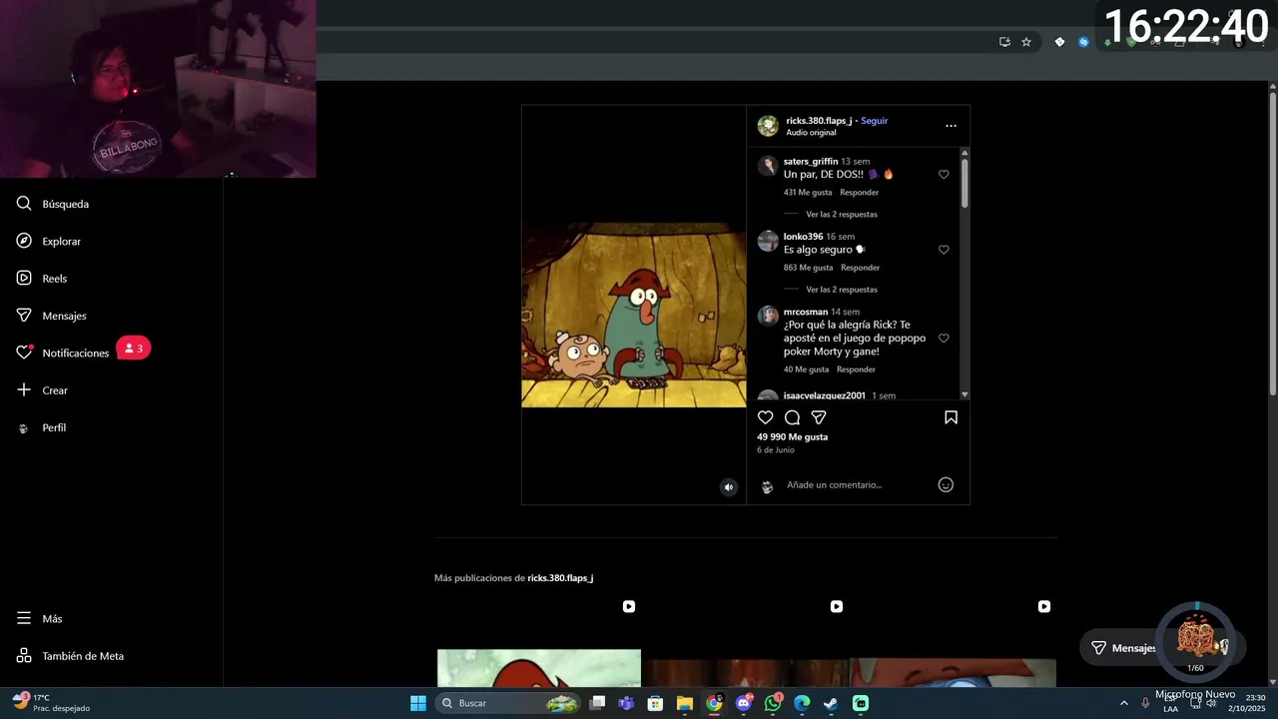Bookmark page with star icon
The width and height of the screenshot is (1278, 719).
point(1025,42)
